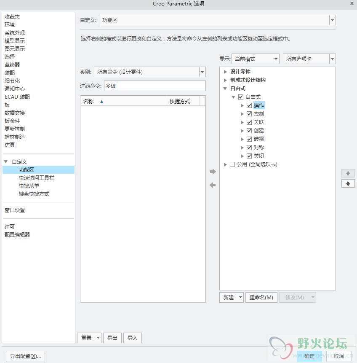
Task: Select 增材制造 in the sidebar
Action: (x=15, y=137)
